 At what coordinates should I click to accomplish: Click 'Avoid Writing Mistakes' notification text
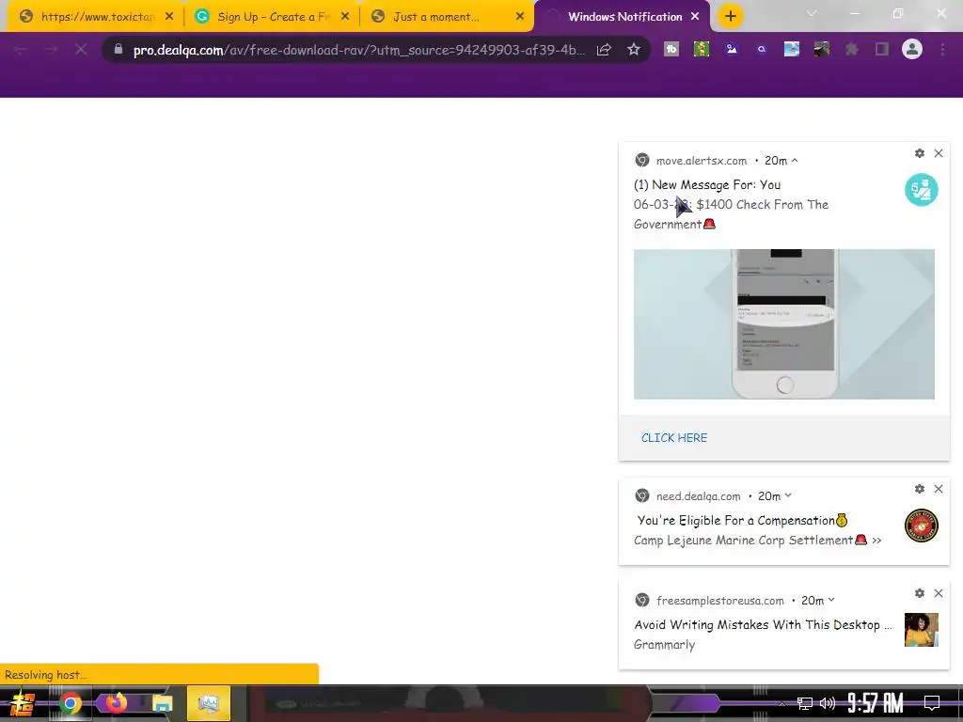[x=763, y=625]
